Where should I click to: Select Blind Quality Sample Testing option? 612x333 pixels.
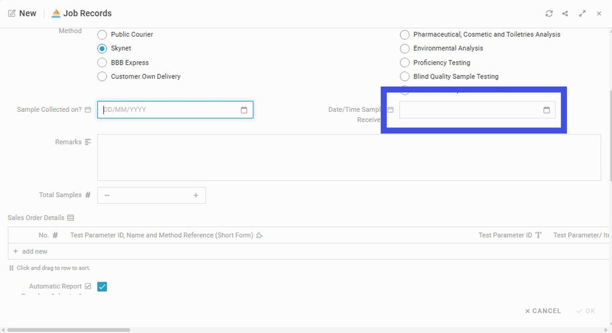click(x=404, y=77)
